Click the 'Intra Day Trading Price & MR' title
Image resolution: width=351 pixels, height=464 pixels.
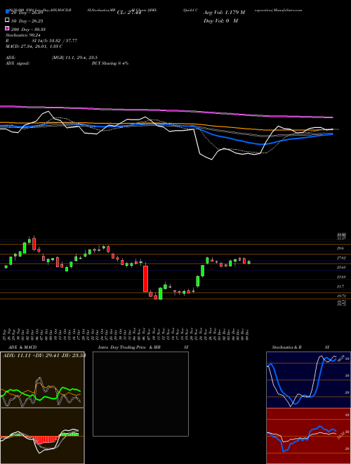click(x=129, y=347)
